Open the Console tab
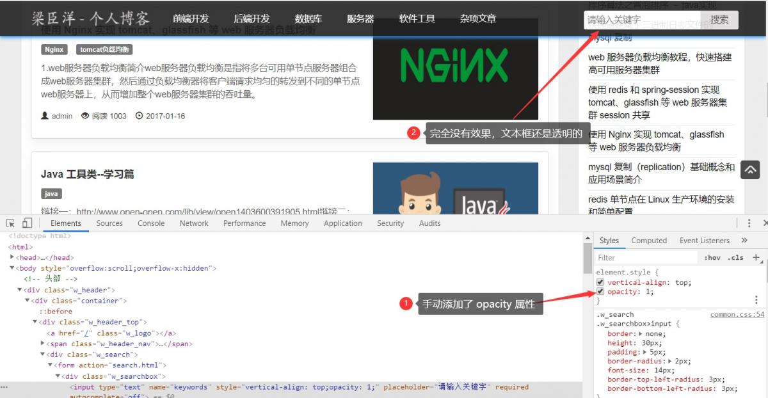This screenshot has height=398, width=768. click(151, 223)
